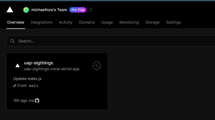Open the uap-sigthings project title
The height and width of the screenshot is (120, 215).
click(38, 63)
